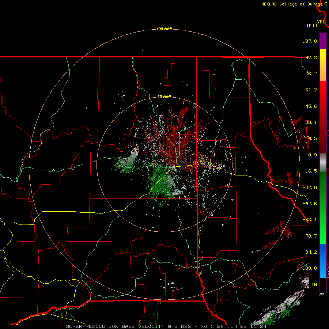
Task: Pick the gray near-zero segment of the scale
Action: [x=323, y=163]
